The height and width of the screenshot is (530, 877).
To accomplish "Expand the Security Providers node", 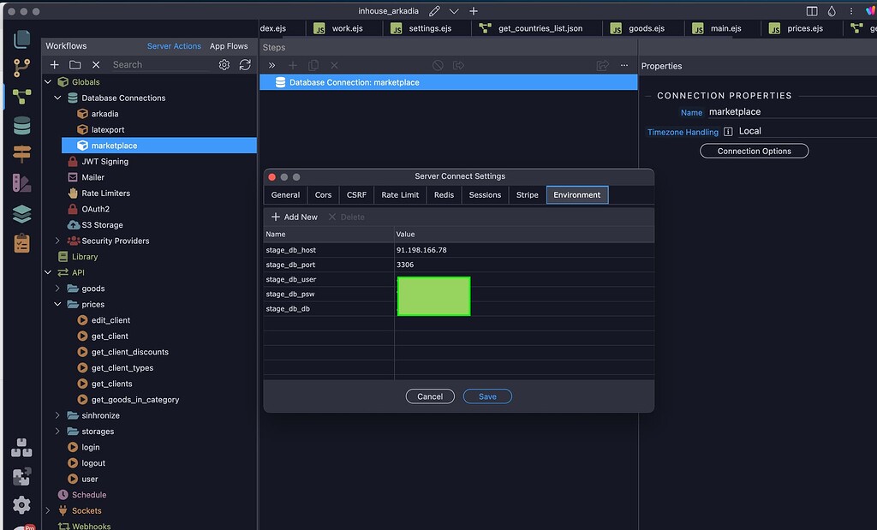I will pos(58,241).
